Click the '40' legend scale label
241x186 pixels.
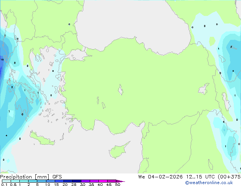pos(100,184)
